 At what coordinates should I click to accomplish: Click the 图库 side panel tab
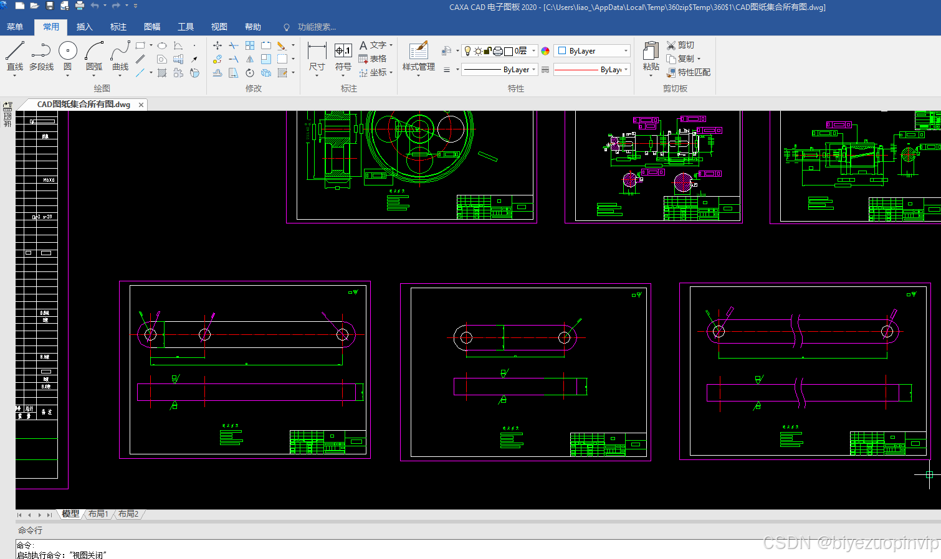[7, 114]
